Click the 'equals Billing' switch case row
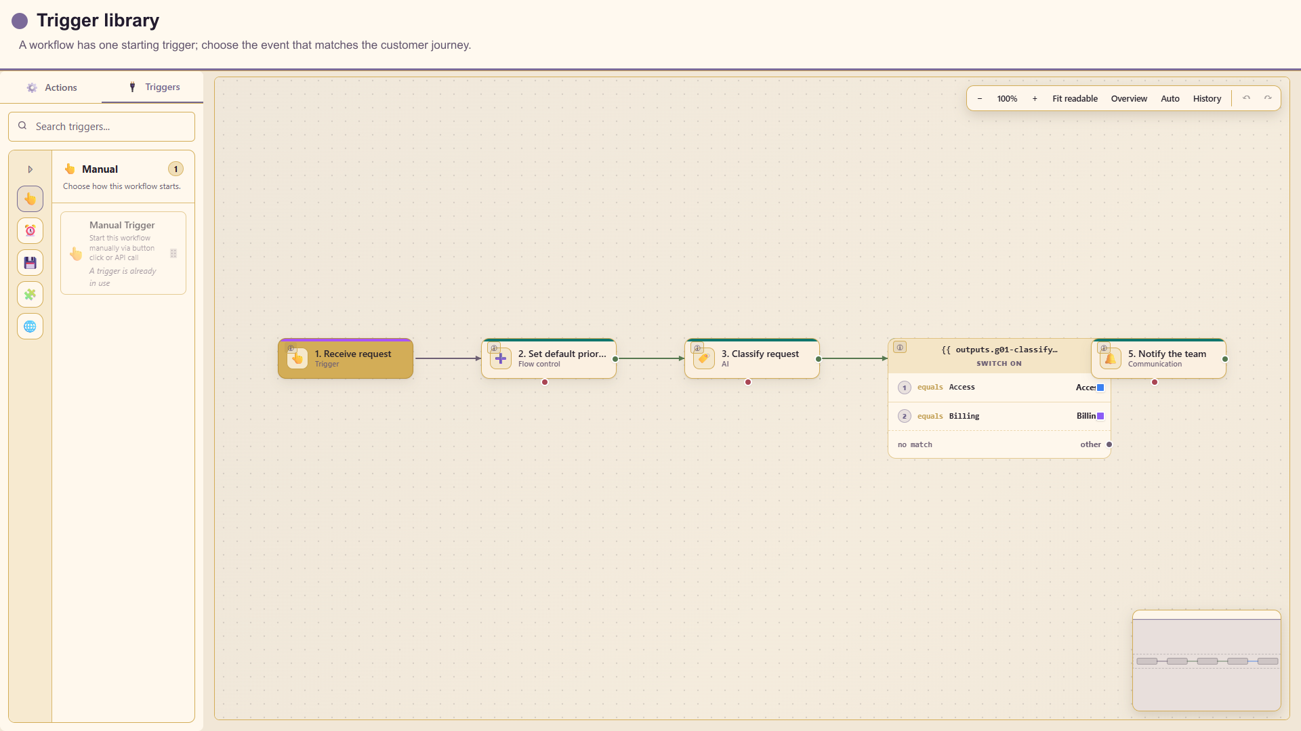 pyautogui.click(x=999, y=416)
